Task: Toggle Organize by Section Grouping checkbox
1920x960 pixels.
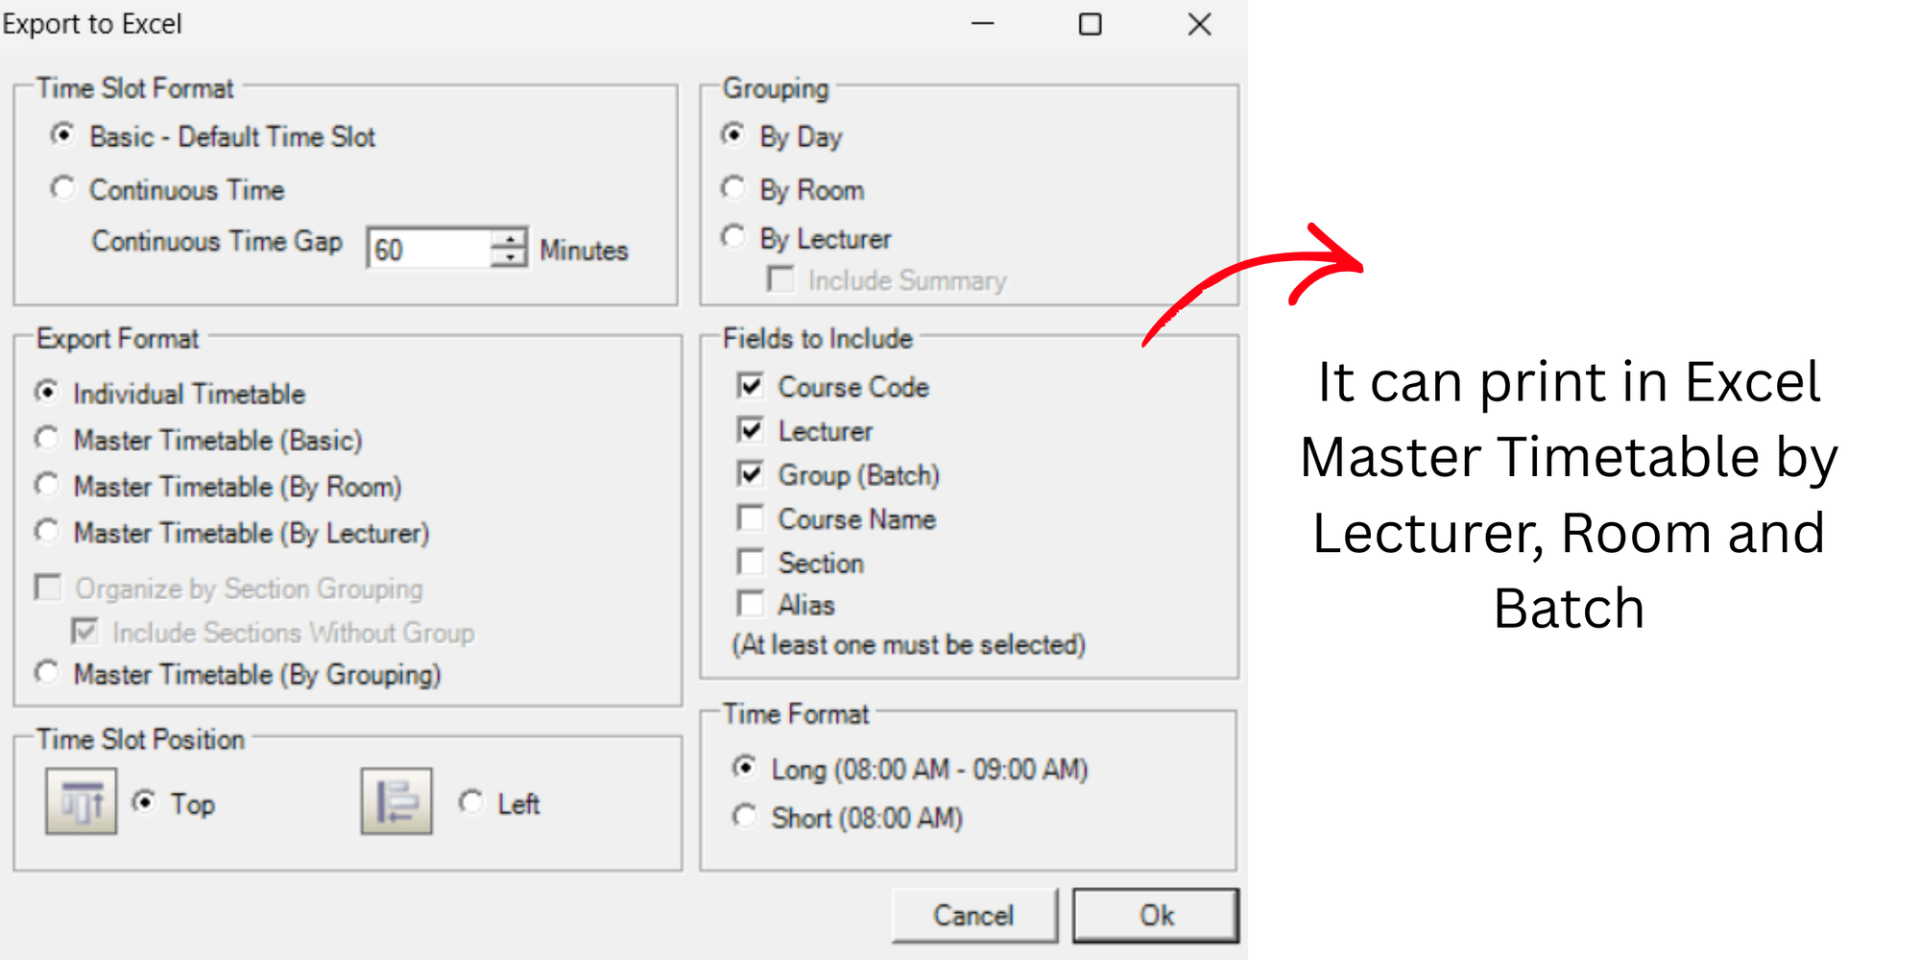Action: click(48, 587)
